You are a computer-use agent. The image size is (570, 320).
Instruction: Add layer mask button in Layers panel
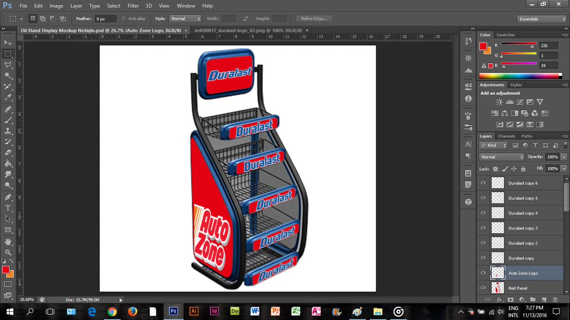coord(511,300)
